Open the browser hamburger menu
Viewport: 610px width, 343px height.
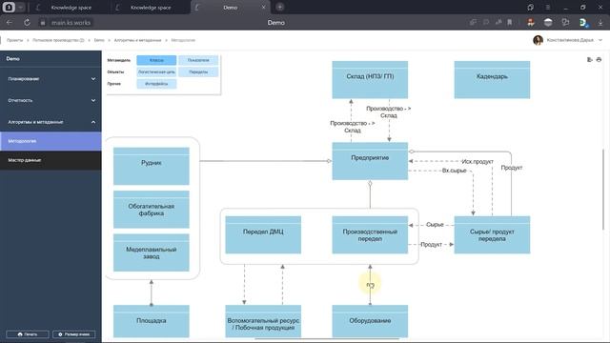547,8
